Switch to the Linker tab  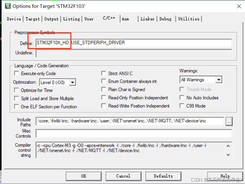pyautogui.click(x=147, y=19)
